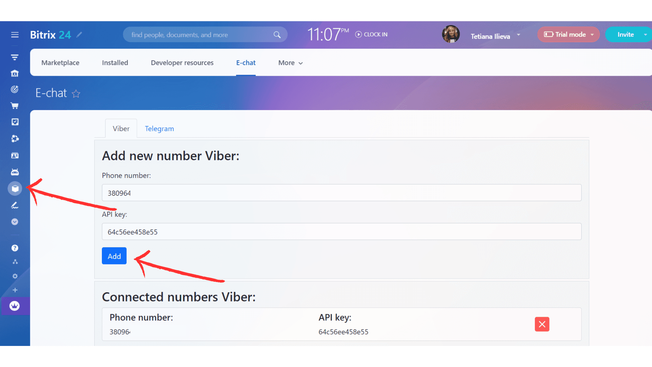
Task: Open the settings gear icon in sidebar
Action: (x=15, y=276)
